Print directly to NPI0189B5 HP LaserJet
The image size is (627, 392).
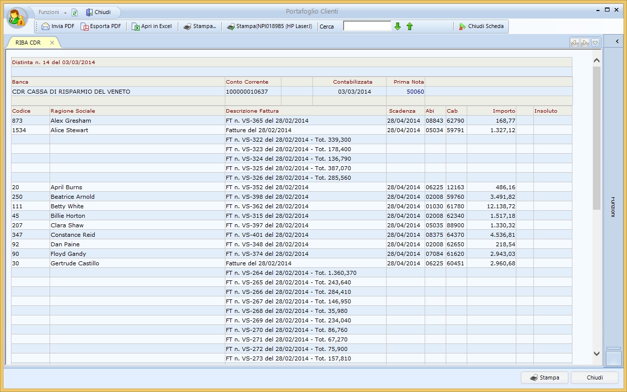tap(270, 27)
